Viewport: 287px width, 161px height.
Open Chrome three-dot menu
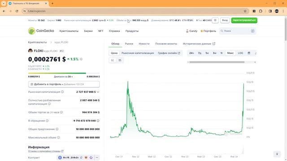(x=283, y=11)
